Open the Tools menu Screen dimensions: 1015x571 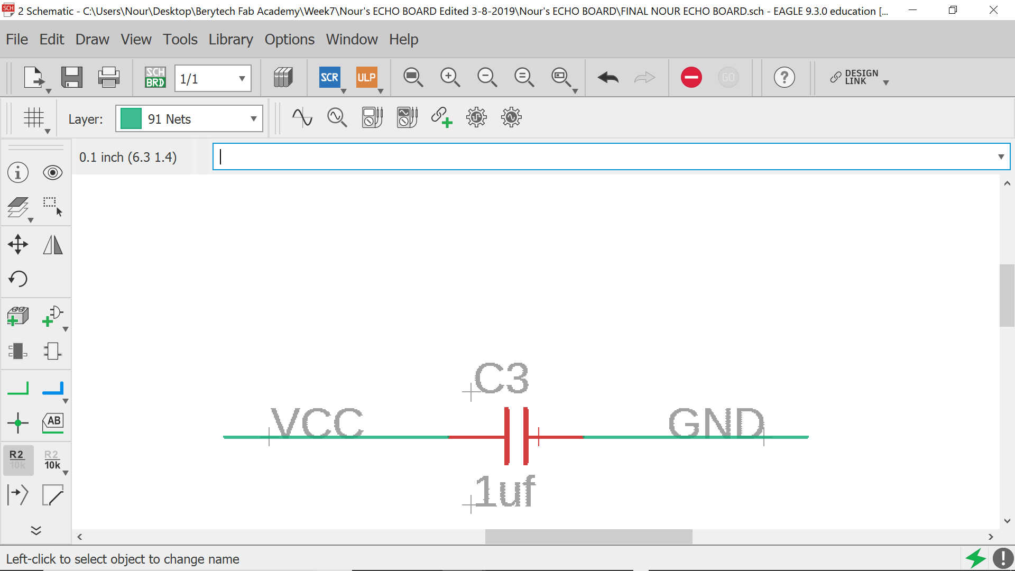(180, 39)
